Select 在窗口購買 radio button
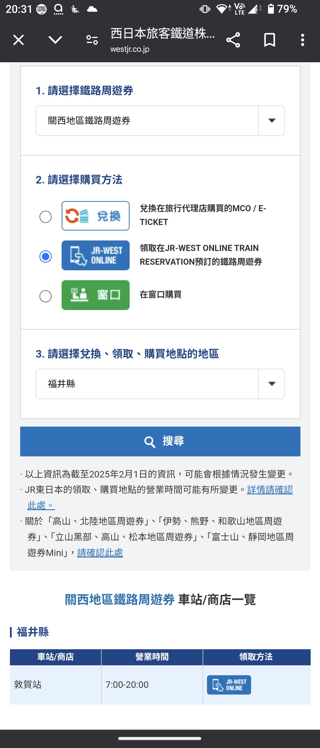Viewport: 320px width, 748px height. [x=46, y=296]
